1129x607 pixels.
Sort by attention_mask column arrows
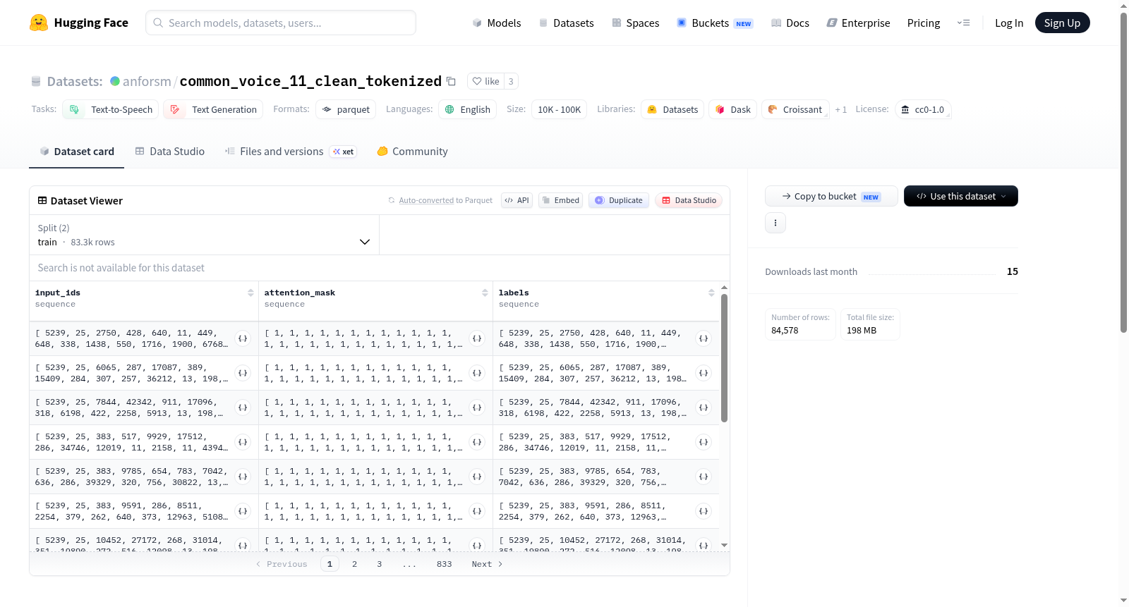coord(485,293)
